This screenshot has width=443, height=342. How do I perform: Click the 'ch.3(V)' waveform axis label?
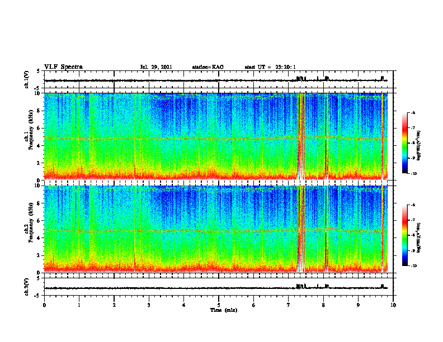[27, 287]
